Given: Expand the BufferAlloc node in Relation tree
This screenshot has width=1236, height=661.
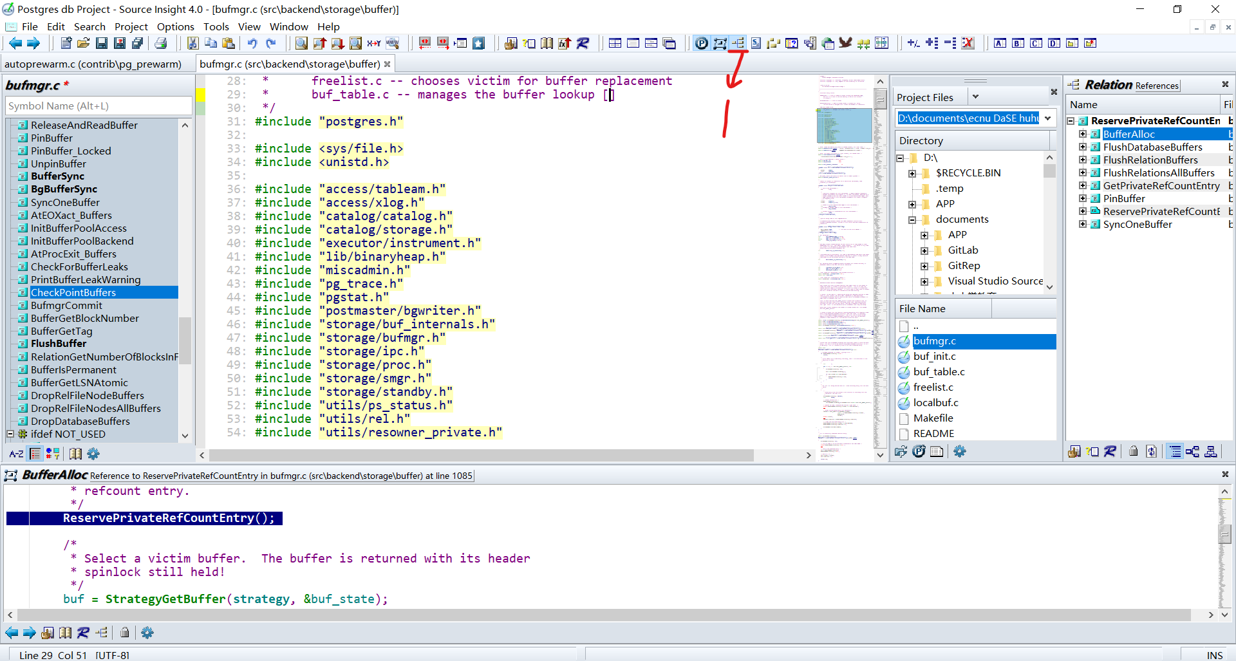Looking at the screenshot, I should (1083, 134).
